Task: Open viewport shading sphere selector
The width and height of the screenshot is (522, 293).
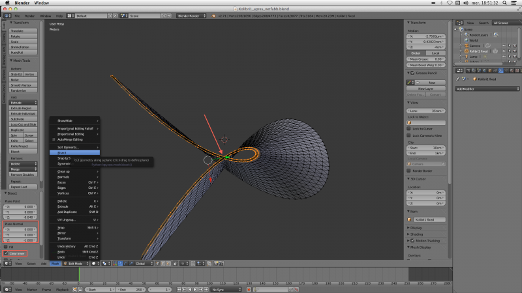Action: click(x=94, y=264)
